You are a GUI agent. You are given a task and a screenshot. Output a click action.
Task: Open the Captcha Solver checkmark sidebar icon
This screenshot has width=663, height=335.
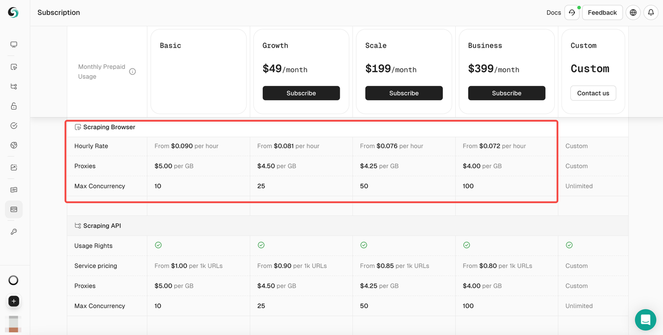pos(13,125)
